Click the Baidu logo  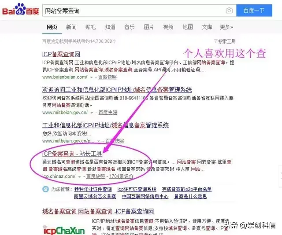21,9
